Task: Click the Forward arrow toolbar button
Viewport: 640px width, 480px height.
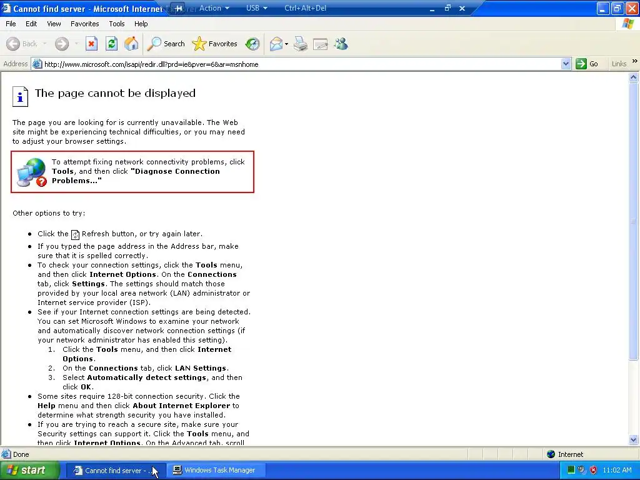Action: point(62,44)
